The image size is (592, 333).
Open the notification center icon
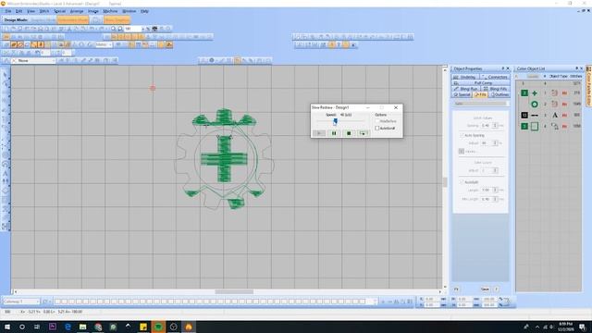tap(583, 327)
